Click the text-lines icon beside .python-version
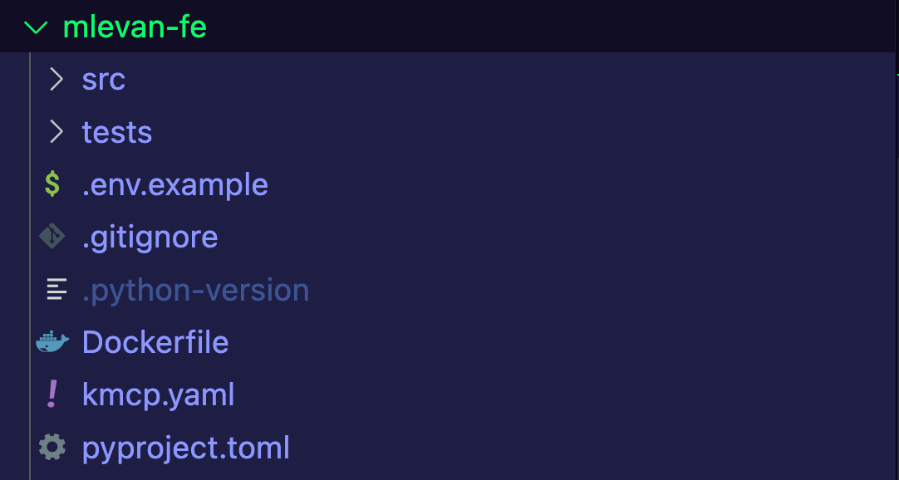 click(x=56, y=290)
